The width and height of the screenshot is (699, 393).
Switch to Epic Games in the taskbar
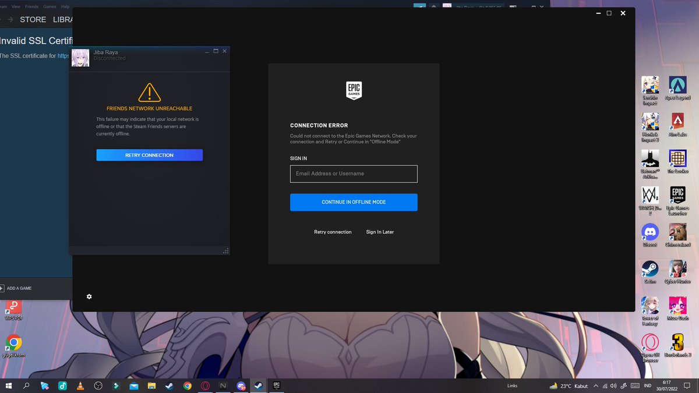(277, 385)
